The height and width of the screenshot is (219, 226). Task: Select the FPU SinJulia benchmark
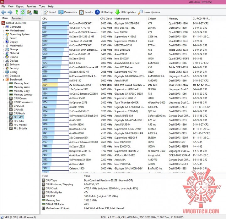pos(20,128)
